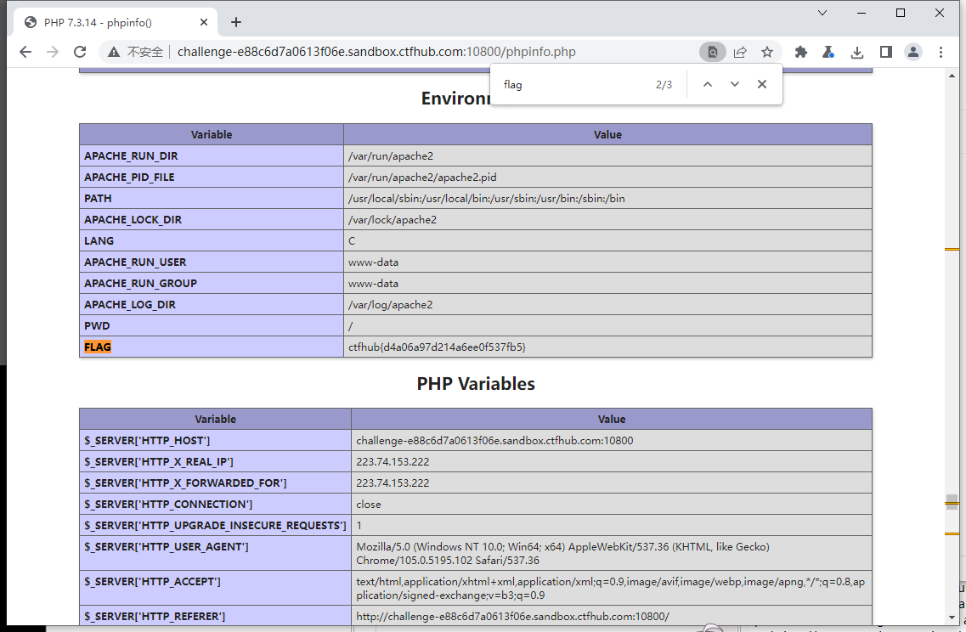This screenshot has width=966, height=632.
Task: Close the find bar
Action: (x=762, y=84)
